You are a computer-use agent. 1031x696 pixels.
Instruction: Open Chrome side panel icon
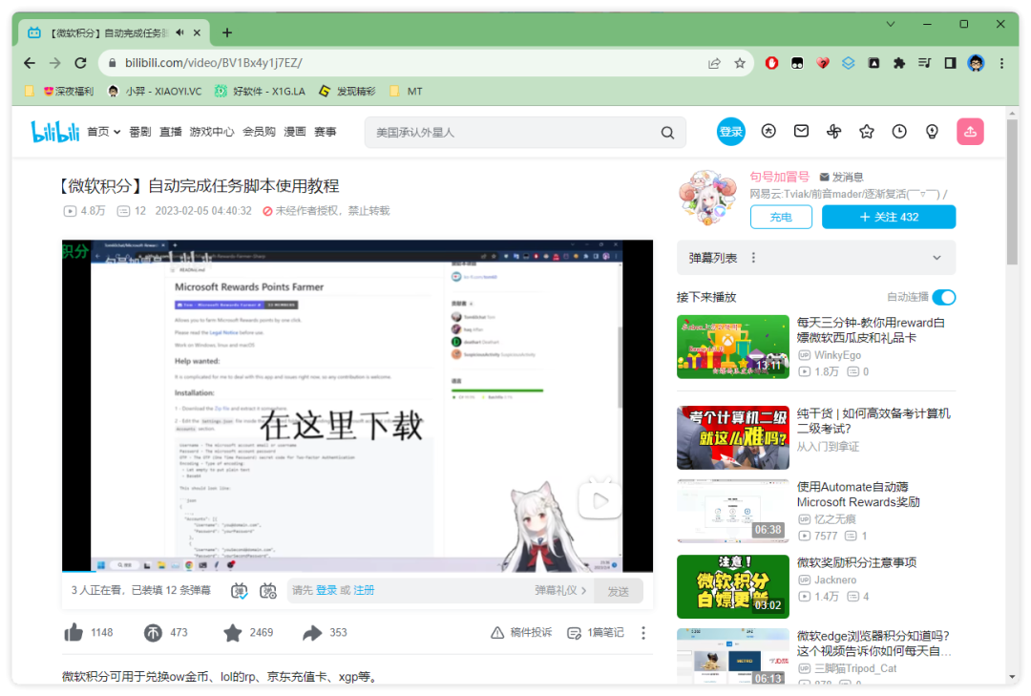tap(950, 63)
